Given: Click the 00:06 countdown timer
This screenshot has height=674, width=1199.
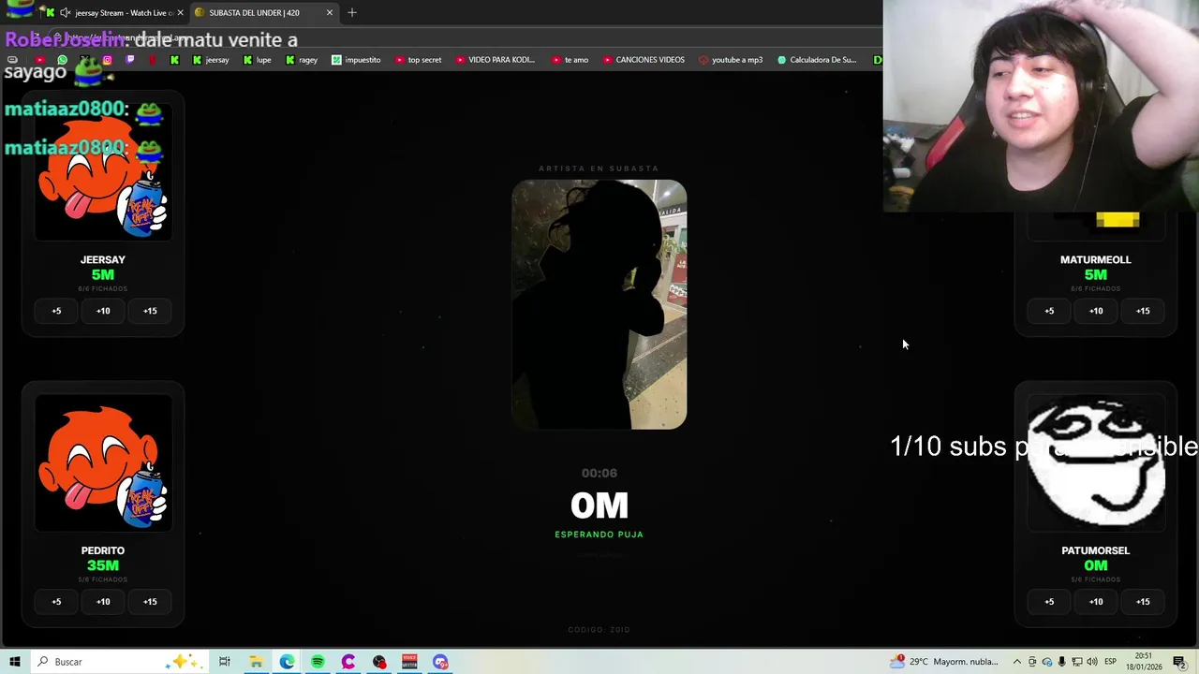Looking at the screenshot, I should [x=599, y=473].
